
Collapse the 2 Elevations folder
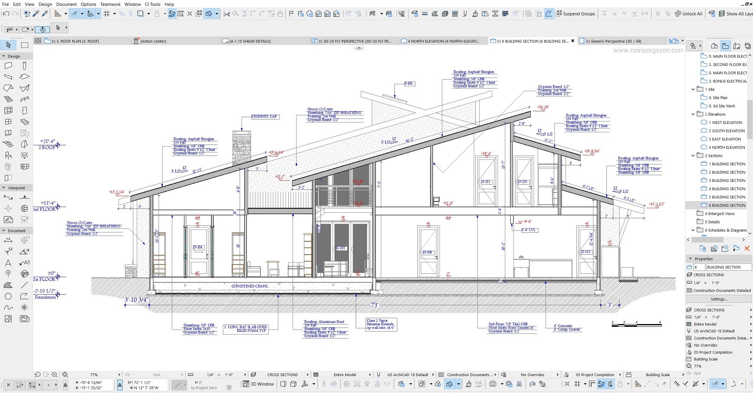pos(693,114)
